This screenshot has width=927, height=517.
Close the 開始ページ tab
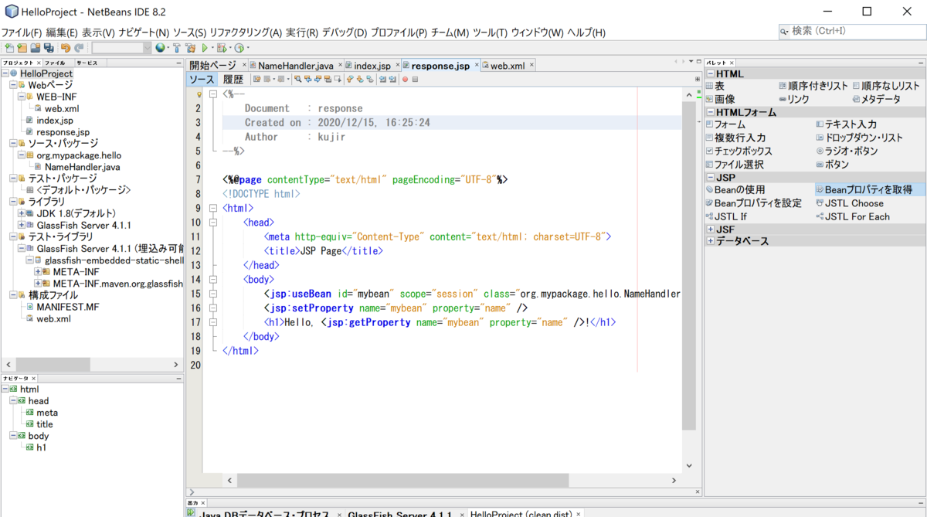click(x=243, y=66)
